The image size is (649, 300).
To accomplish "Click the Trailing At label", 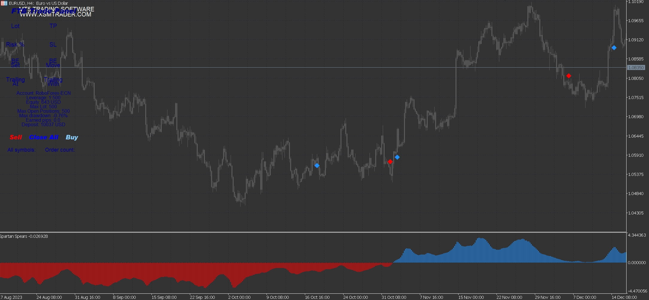I will (15, 82).
